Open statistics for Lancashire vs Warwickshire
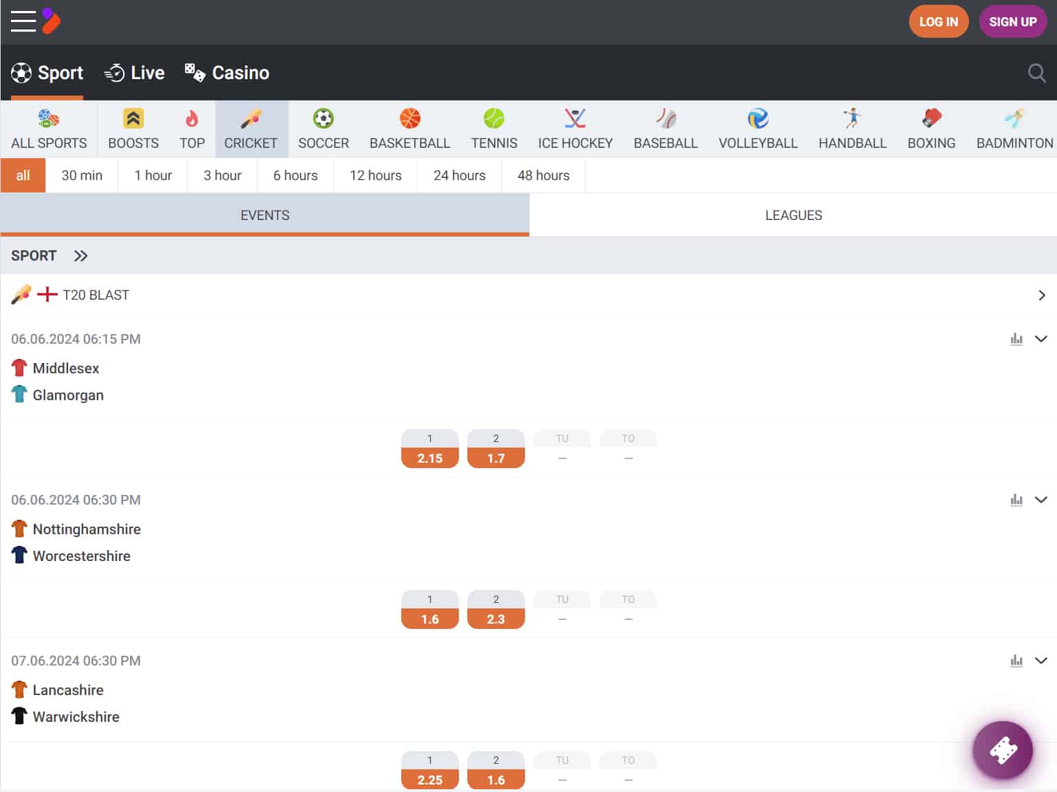Screen dimensions: 1057x792 [x=1016, y=661]
